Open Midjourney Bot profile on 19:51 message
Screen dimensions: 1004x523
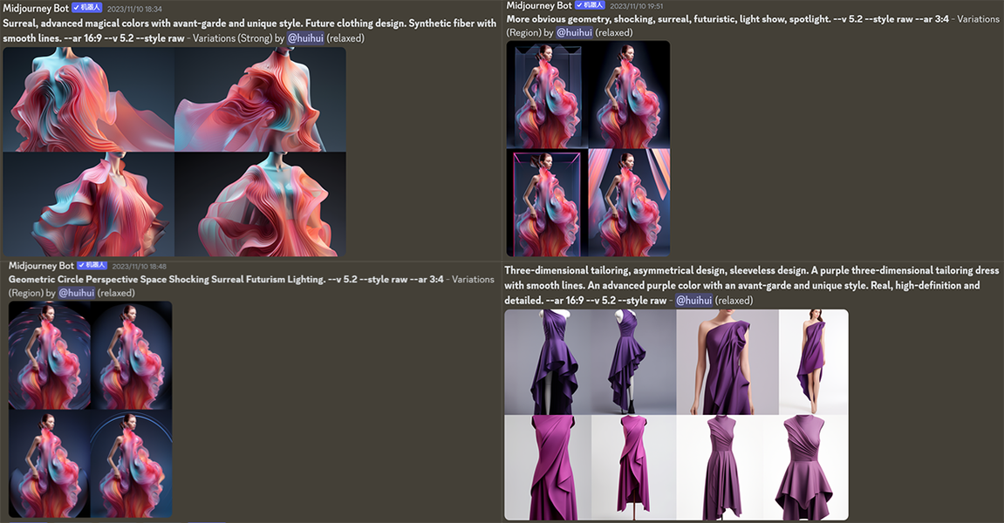click(539, 5)
